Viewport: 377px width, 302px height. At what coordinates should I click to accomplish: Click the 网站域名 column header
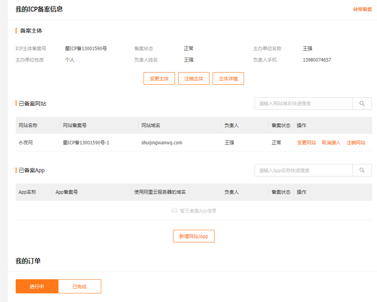point(151,126)
